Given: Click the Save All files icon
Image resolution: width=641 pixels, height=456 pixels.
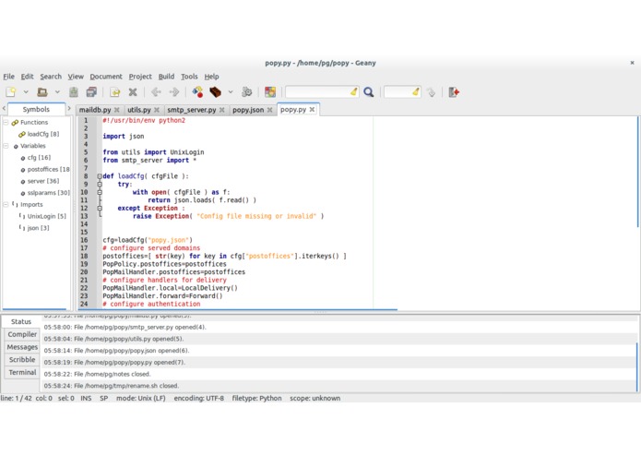Looking at the screenshot, I should pos(91,92).
